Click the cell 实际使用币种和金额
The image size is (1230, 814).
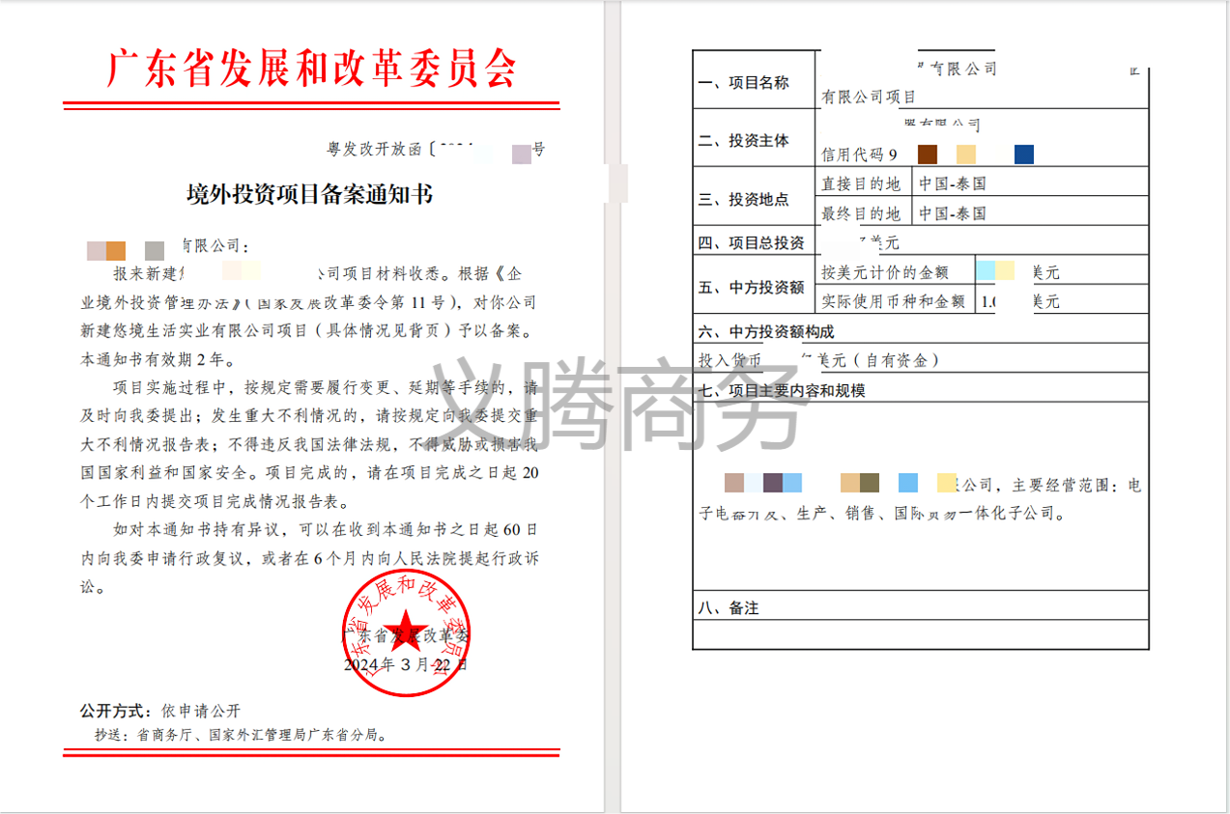pyautogui.click(x=893, y=301)
